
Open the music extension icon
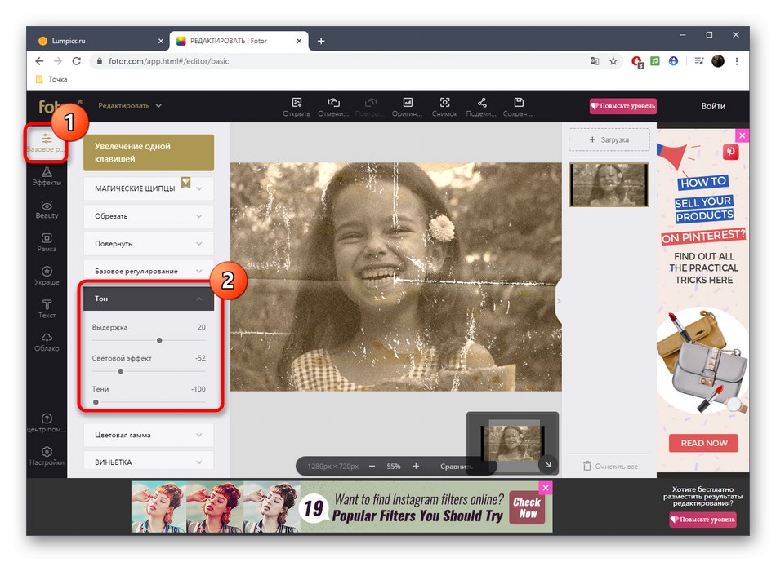(655, 61)
